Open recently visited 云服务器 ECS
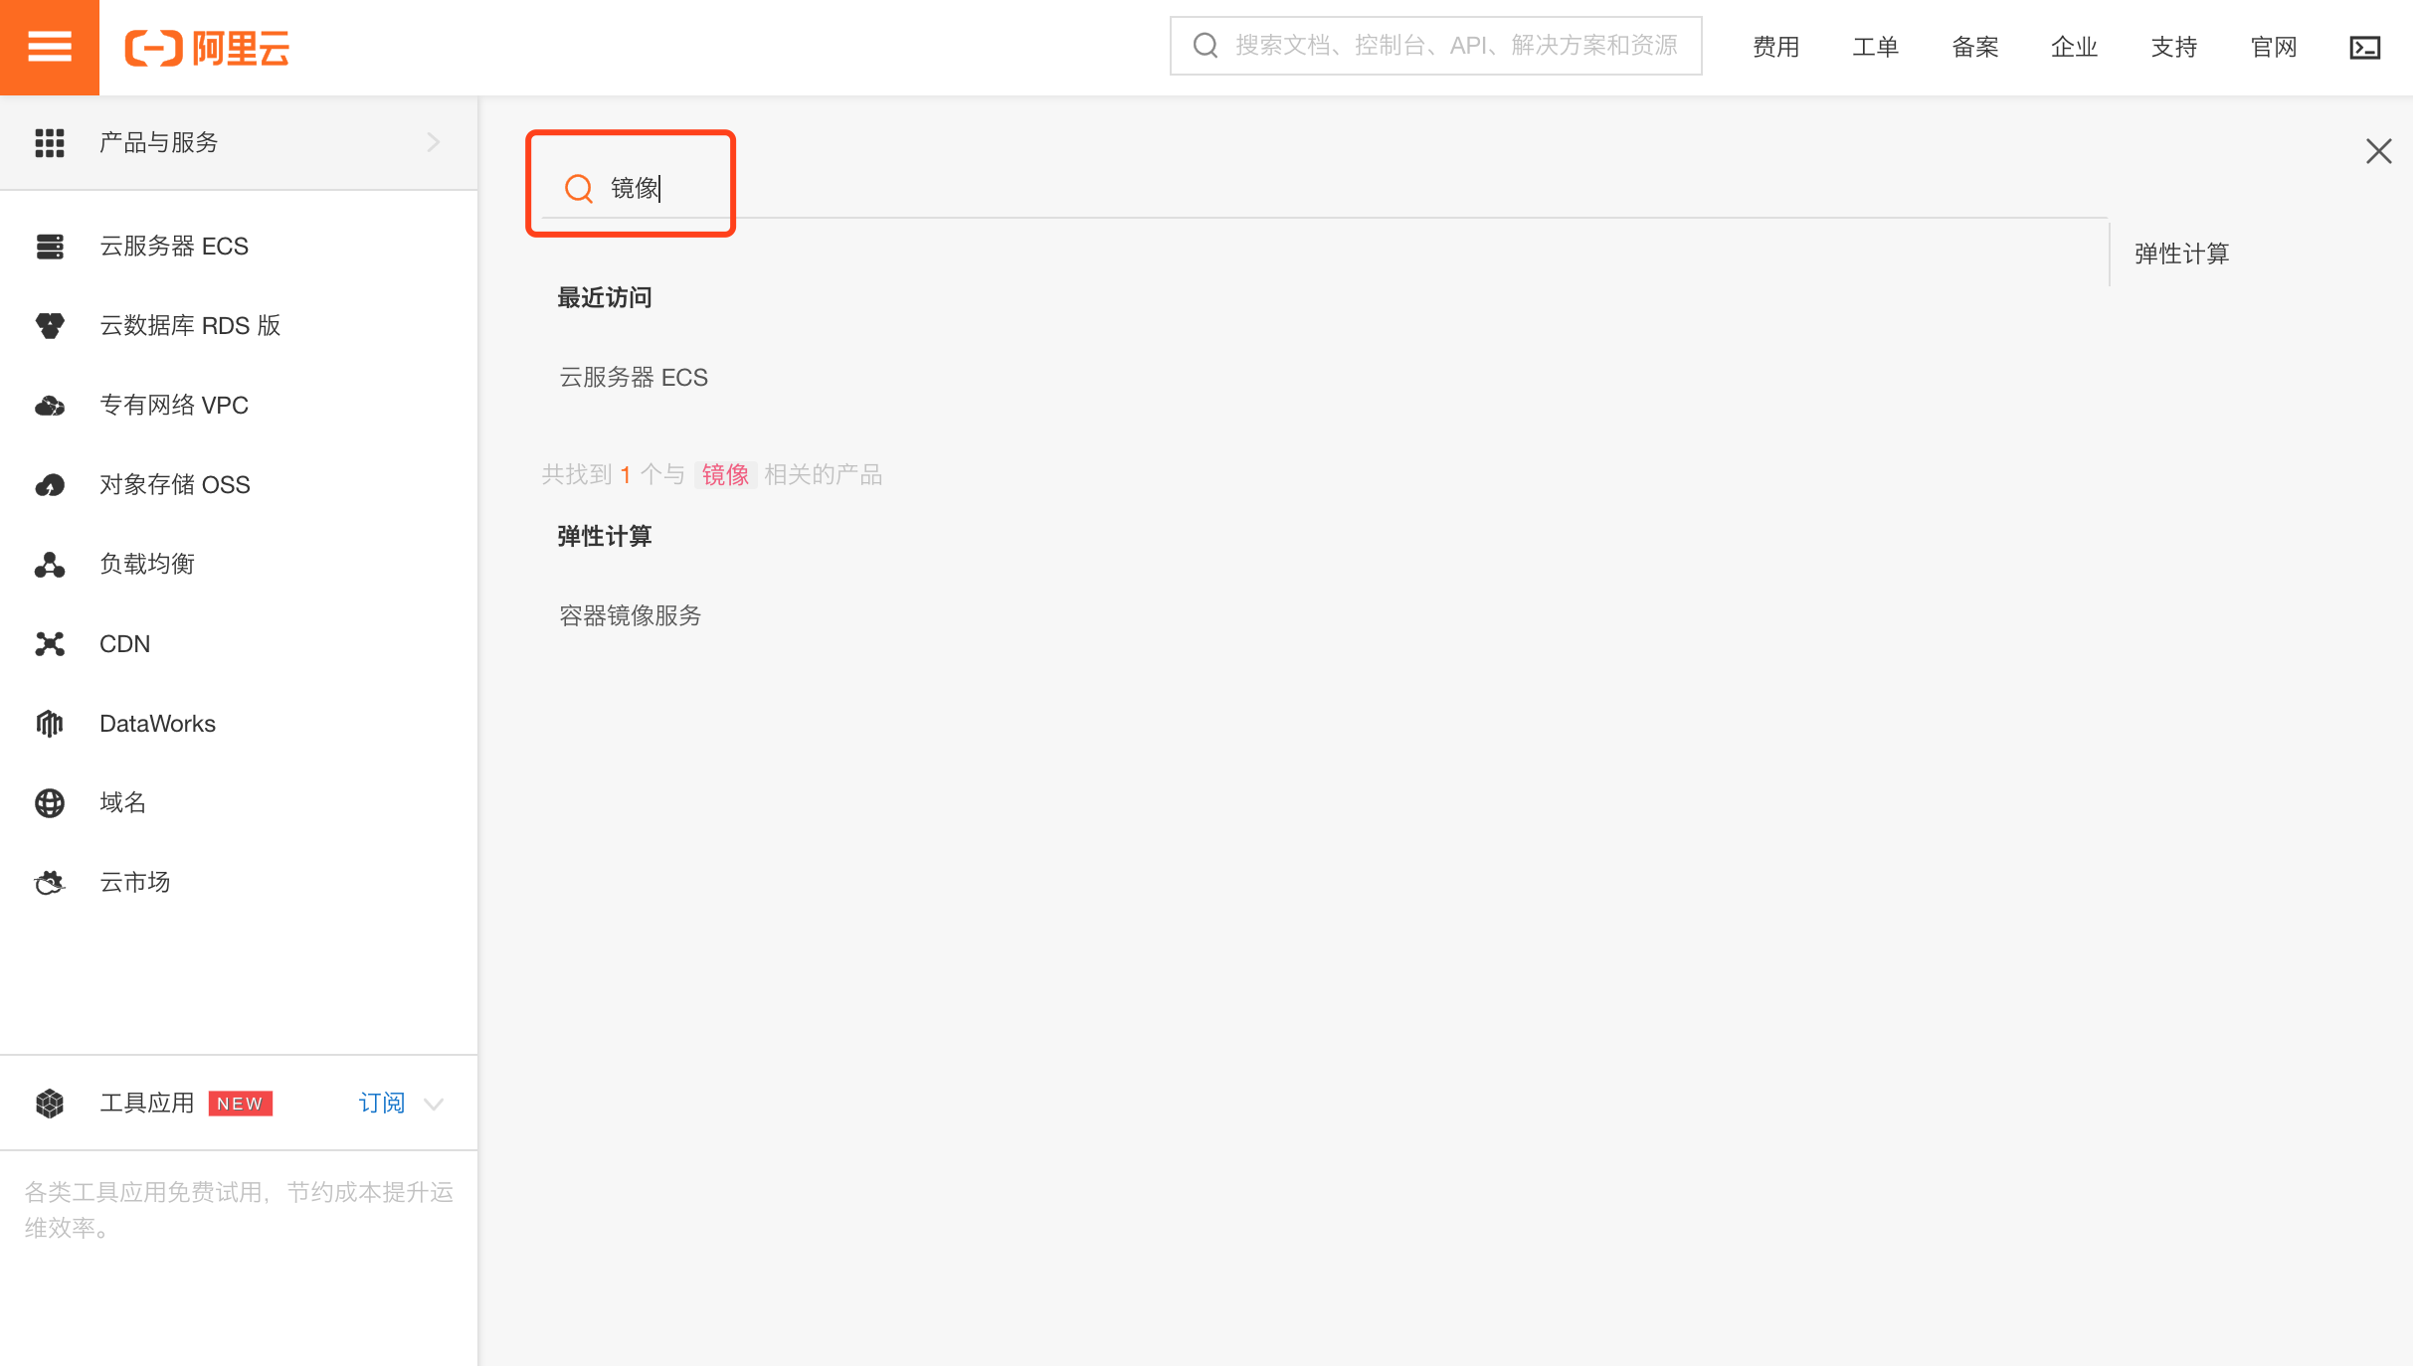This screenshot has height=1366, width=2413. 634,378
